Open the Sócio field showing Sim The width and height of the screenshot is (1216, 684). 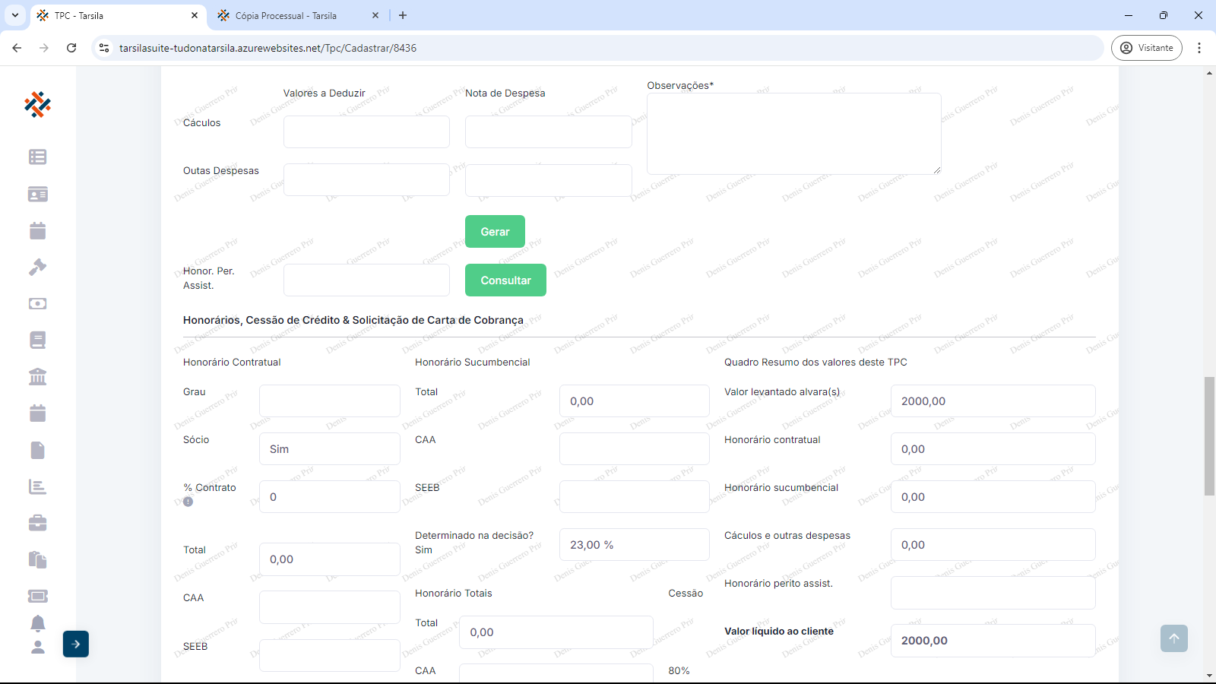329,449
